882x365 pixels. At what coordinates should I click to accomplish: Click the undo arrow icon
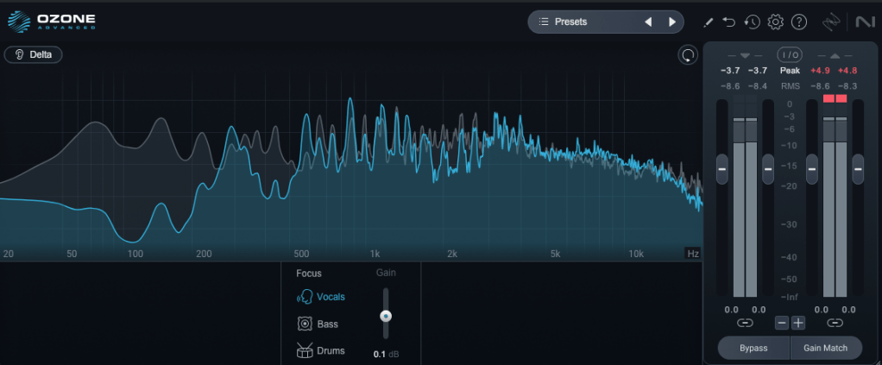click(x=729, y=22)
